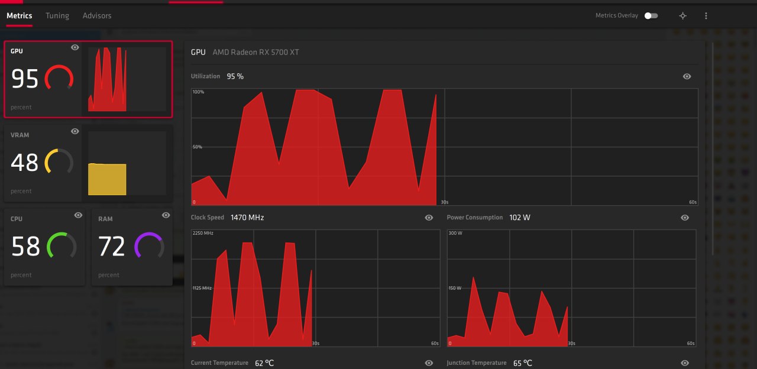Toggle the Clock Speed eye icon
Image resolution: width=757 pixels, height=369 pixels.
[x=429, y=218]
